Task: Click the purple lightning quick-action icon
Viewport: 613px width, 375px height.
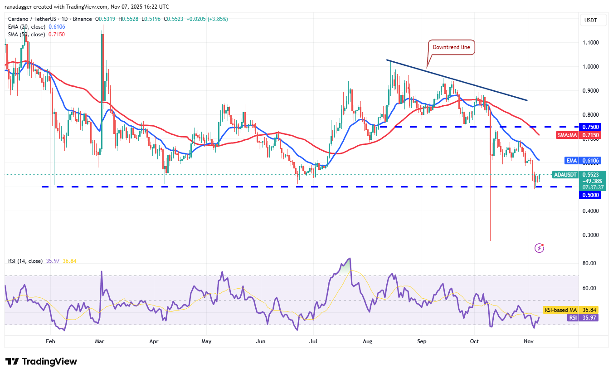Action: click(x=539, y=247)
